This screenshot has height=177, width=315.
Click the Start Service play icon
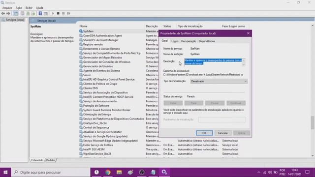coord(53,13)
